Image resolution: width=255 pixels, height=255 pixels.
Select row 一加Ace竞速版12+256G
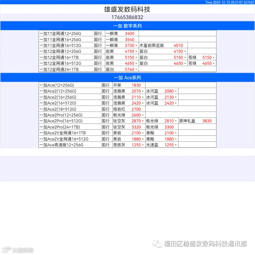[127, 145]
